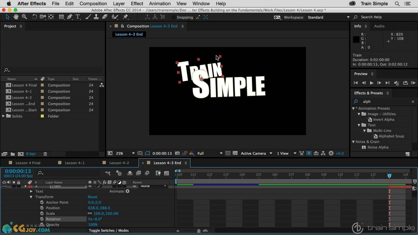This screenshot has width=418, height=235.
Task: Select the Eraser tool
Action: click(104, 17)
